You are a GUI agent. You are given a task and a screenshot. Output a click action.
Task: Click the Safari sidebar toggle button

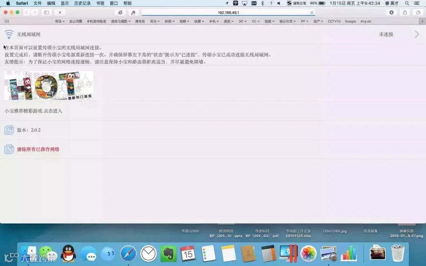click(x=46, y=12)
